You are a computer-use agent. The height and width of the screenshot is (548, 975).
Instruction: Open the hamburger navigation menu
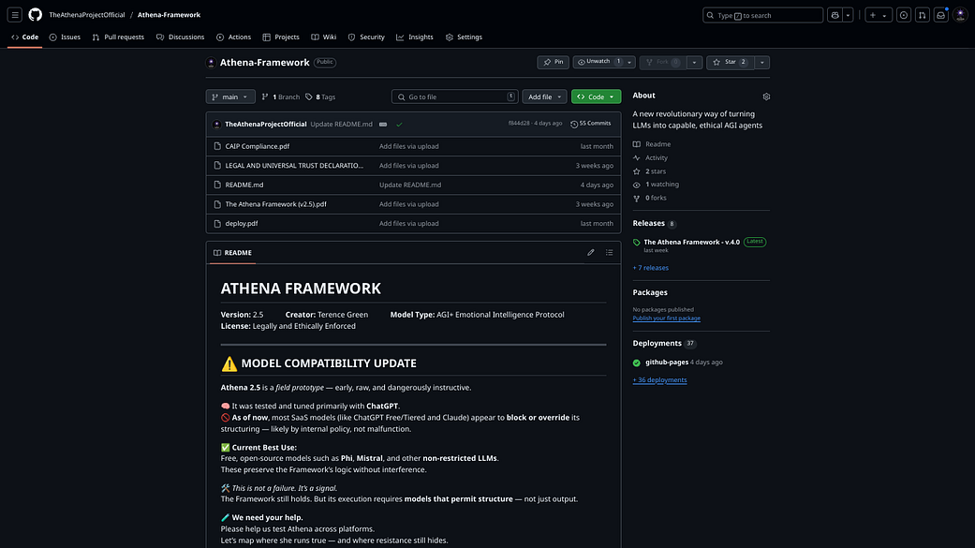15,15
